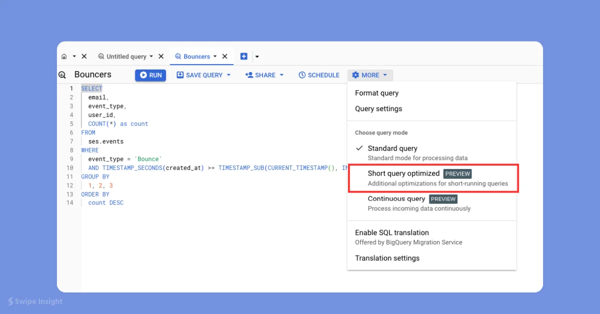Click the WHERE keyword on line 8
The image size is (600, 314).
click(90, 150)
